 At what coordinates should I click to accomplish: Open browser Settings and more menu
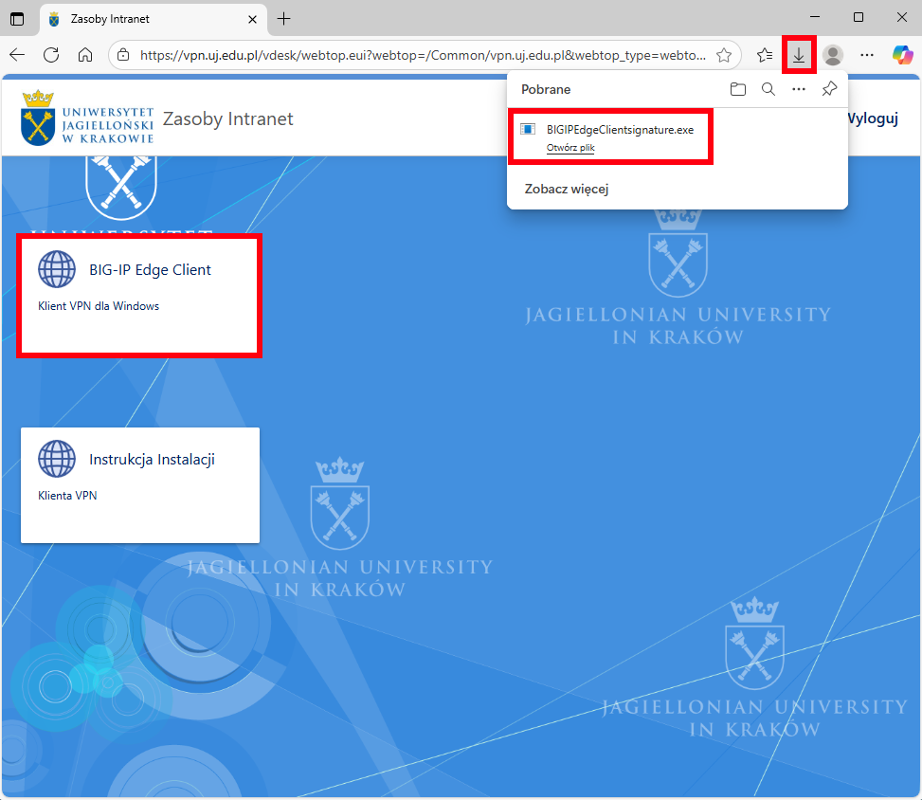[867, 55]
